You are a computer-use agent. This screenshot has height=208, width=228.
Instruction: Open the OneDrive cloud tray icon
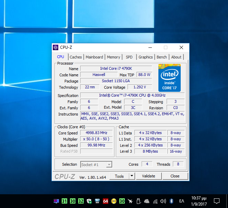[x=147, y=201]
